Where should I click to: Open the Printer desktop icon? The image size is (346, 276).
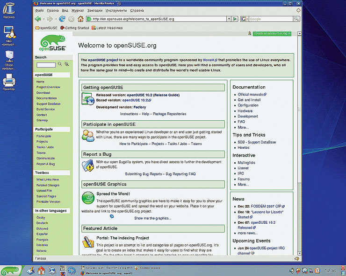(9, 82)
